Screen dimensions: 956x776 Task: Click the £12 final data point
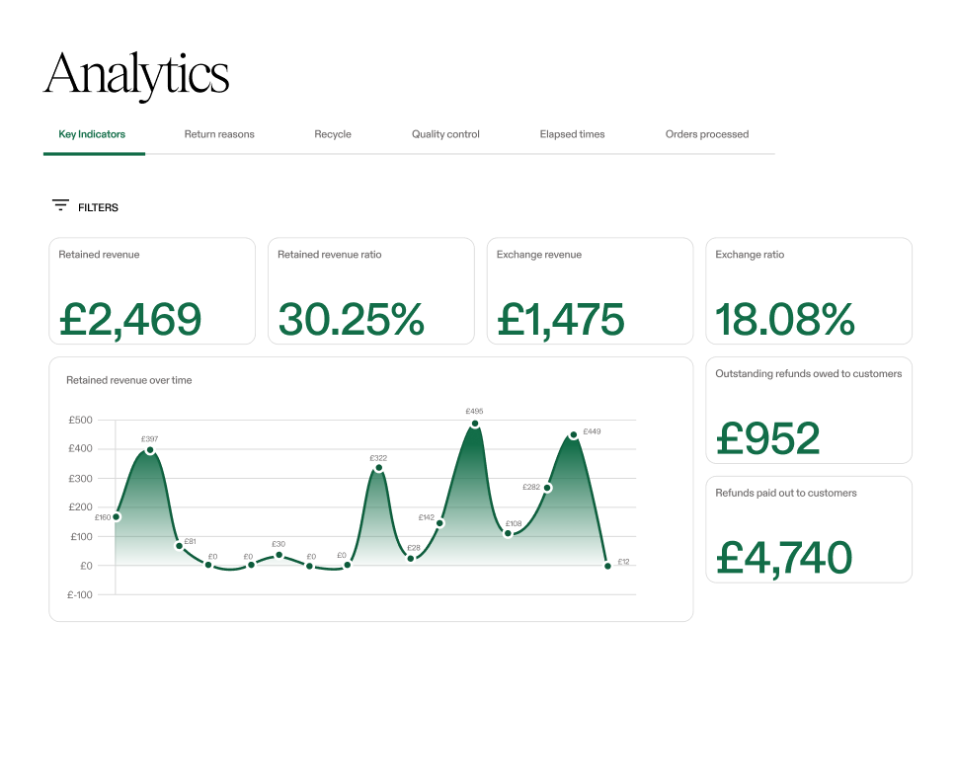coord(607,567)
